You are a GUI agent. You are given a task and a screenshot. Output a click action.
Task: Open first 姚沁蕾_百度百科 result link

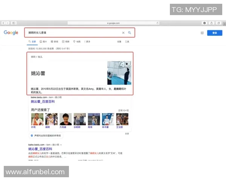(43, 101)
